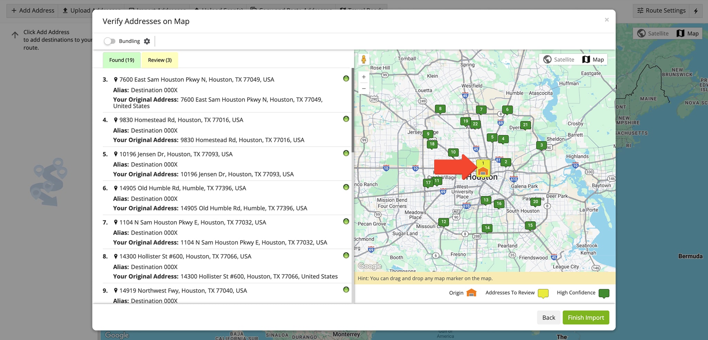Select green map marker 9

coord(428,134)
